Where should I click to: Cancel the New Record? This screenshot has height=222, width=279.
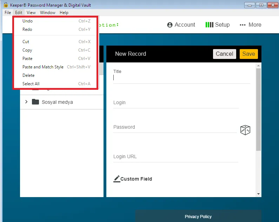(224, 54)
